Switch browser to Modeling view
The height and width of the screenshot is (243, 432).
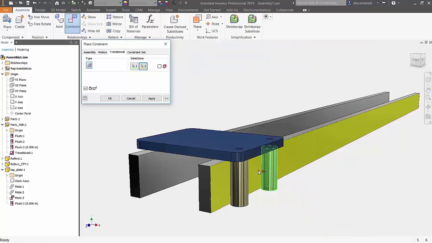(x=23, y=50)
